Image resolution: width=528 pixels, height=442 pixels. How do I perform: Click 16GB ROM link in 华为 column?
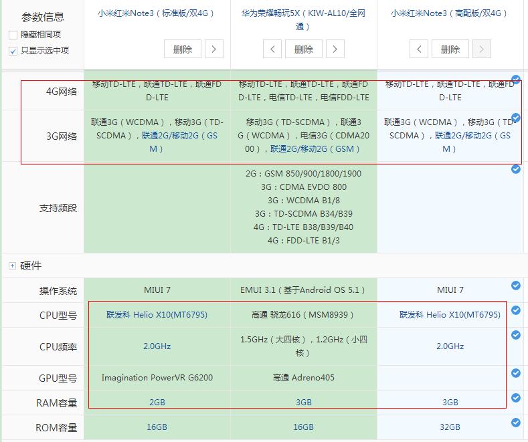pyautogui.click(x=303, y=427)
